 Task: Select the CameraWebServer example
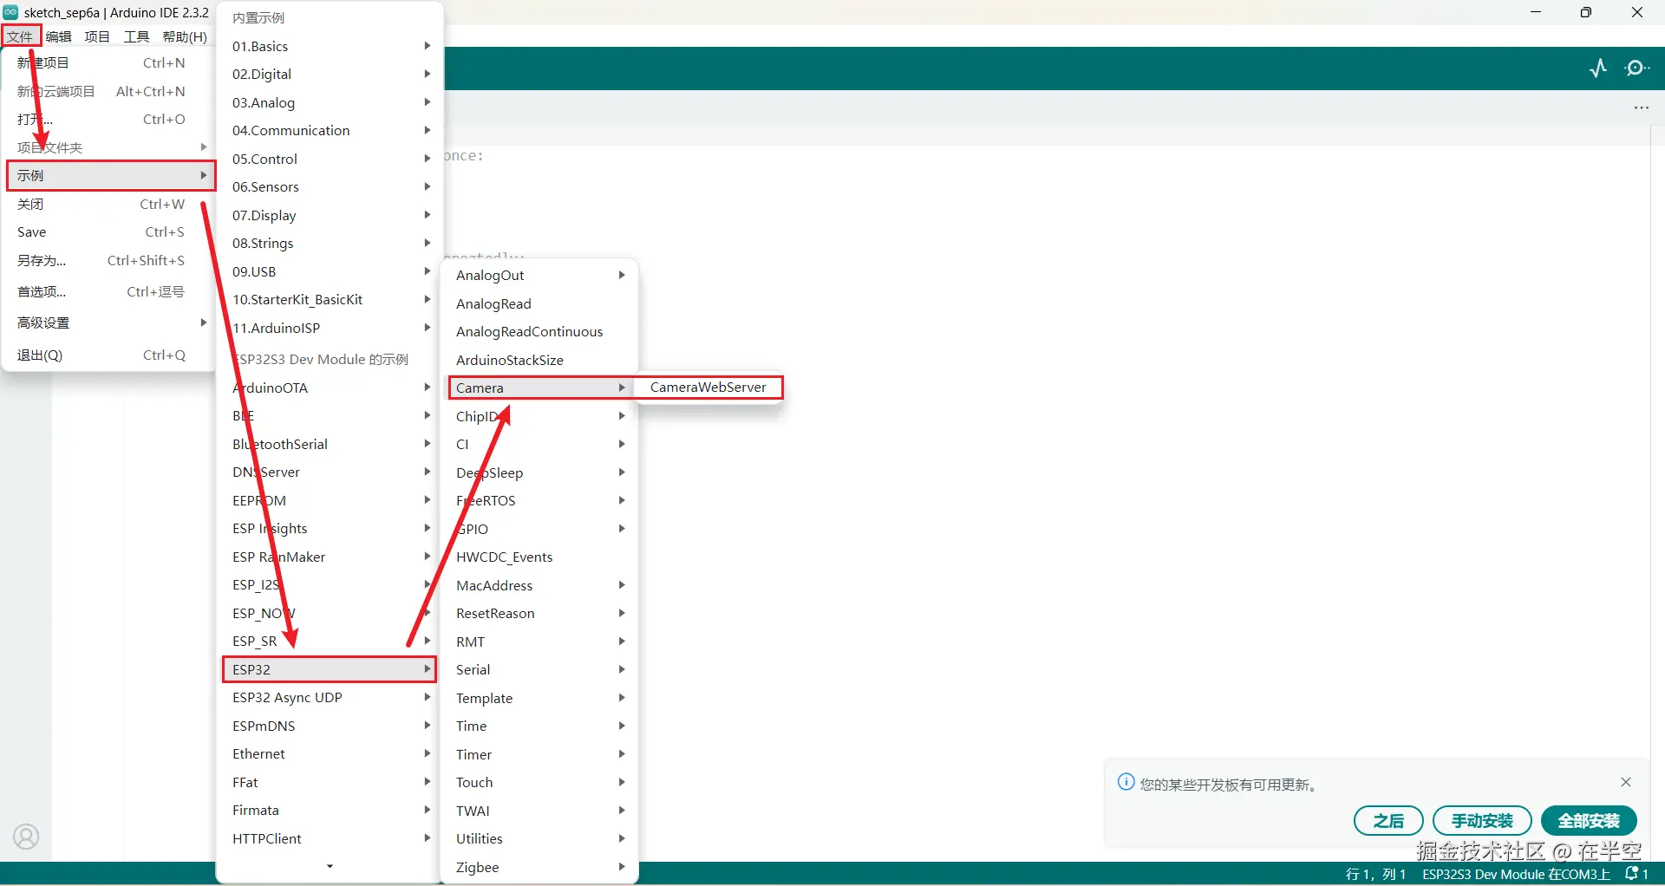(708, 387)
